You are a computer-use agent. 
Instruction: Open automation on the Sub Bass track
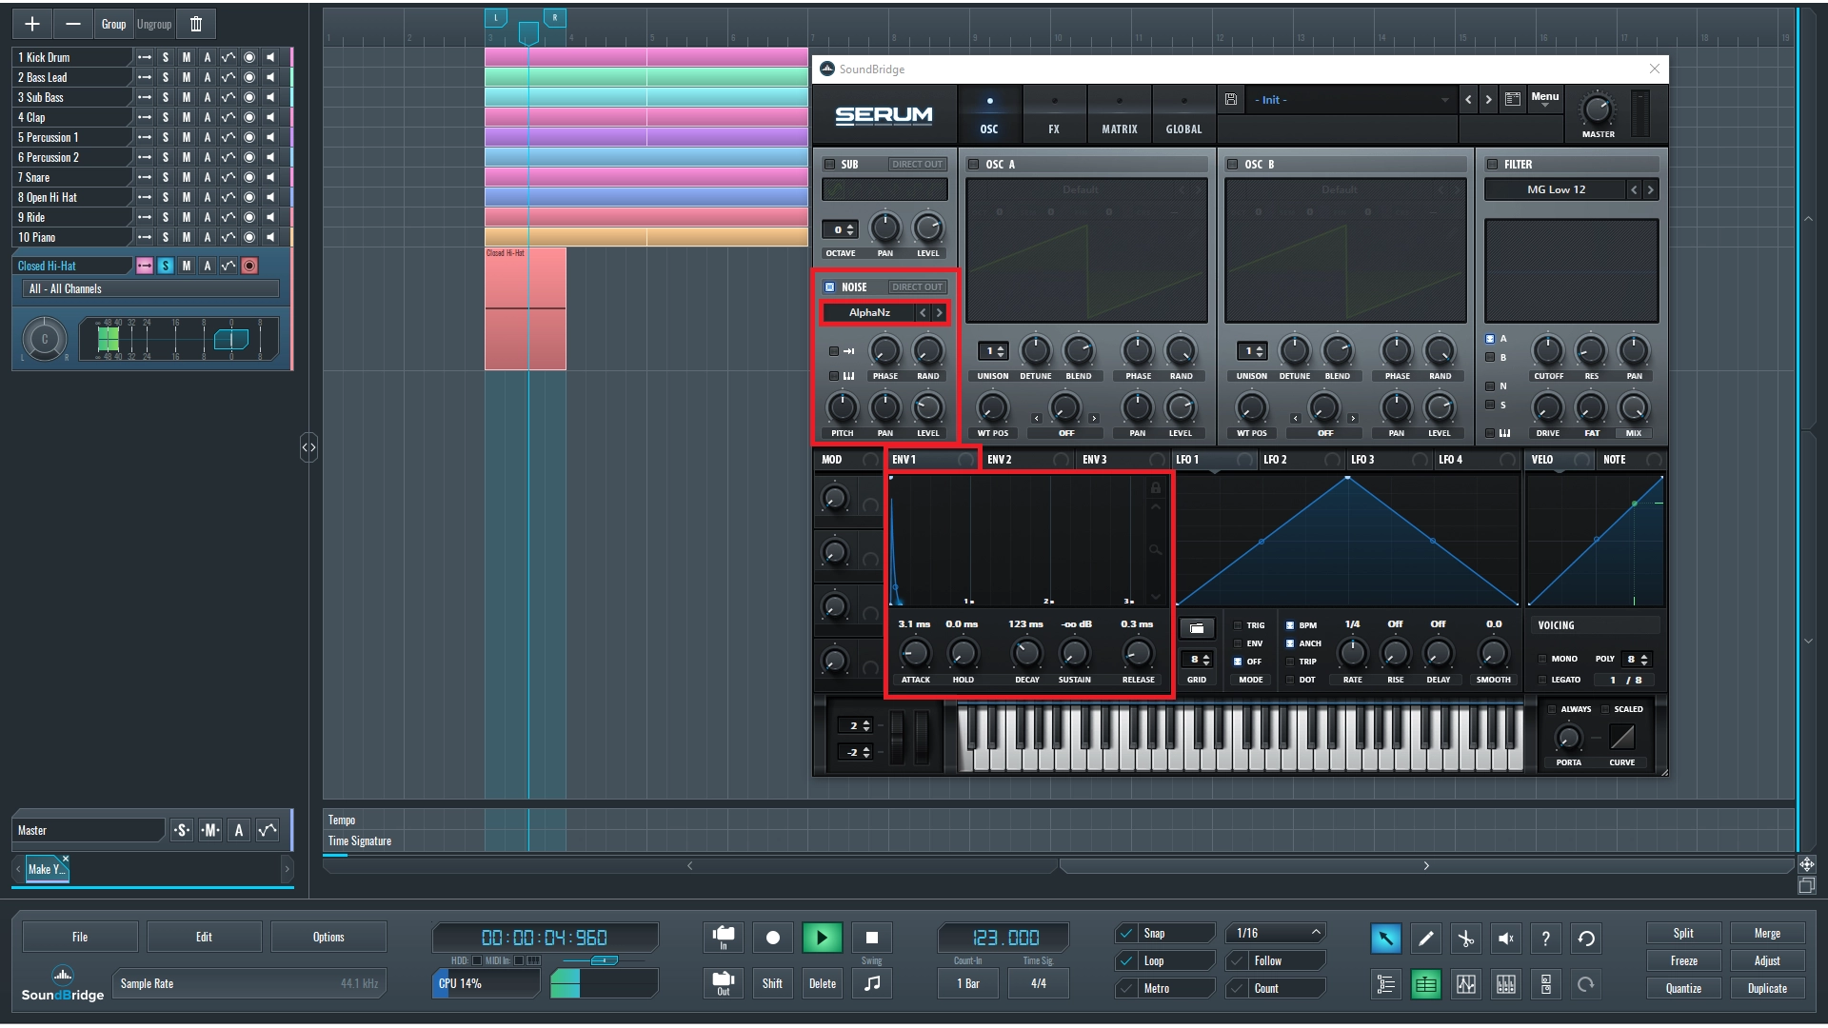(228, 97)
